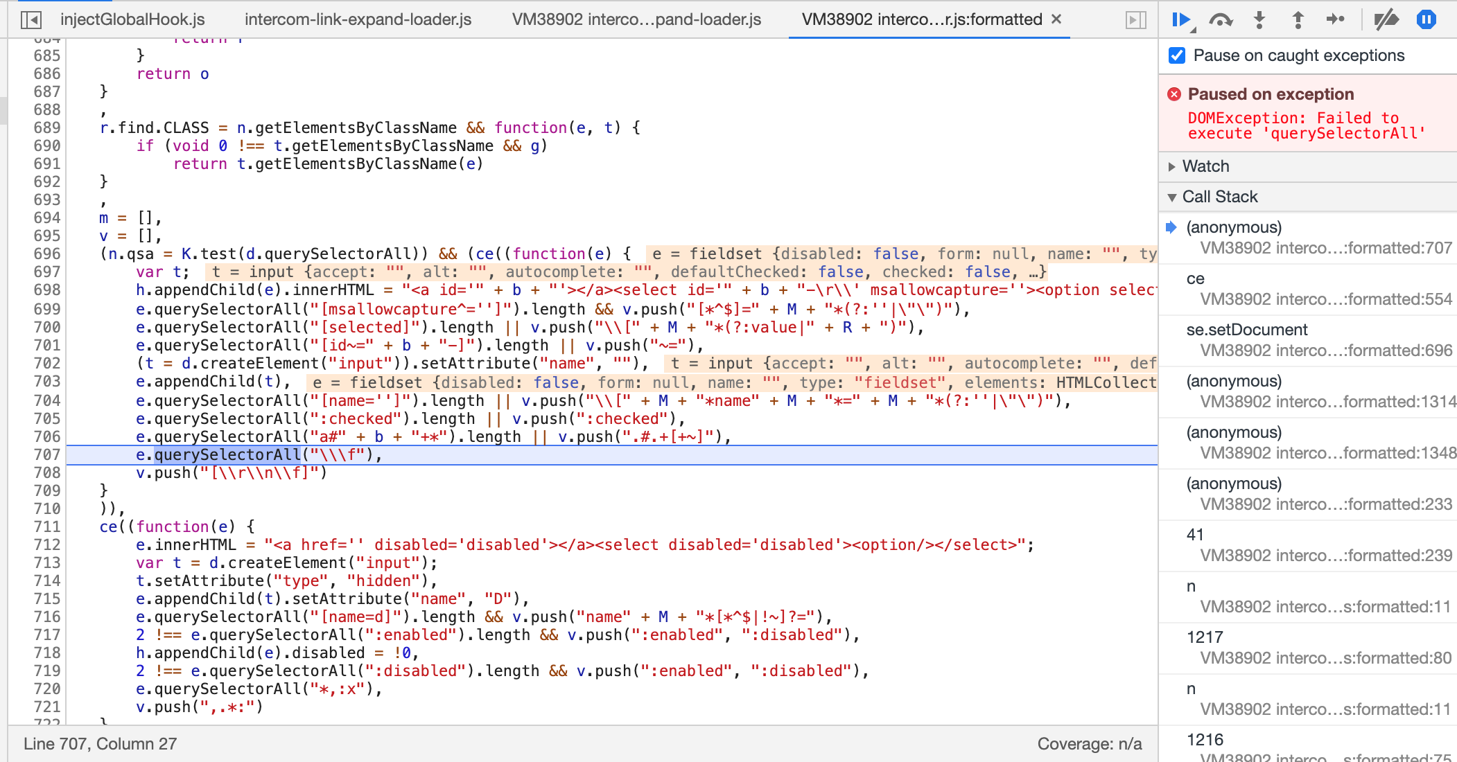This screenshot has width=1457, height=762.
Task: Step over next function call
Action: tap(1221, 20)
